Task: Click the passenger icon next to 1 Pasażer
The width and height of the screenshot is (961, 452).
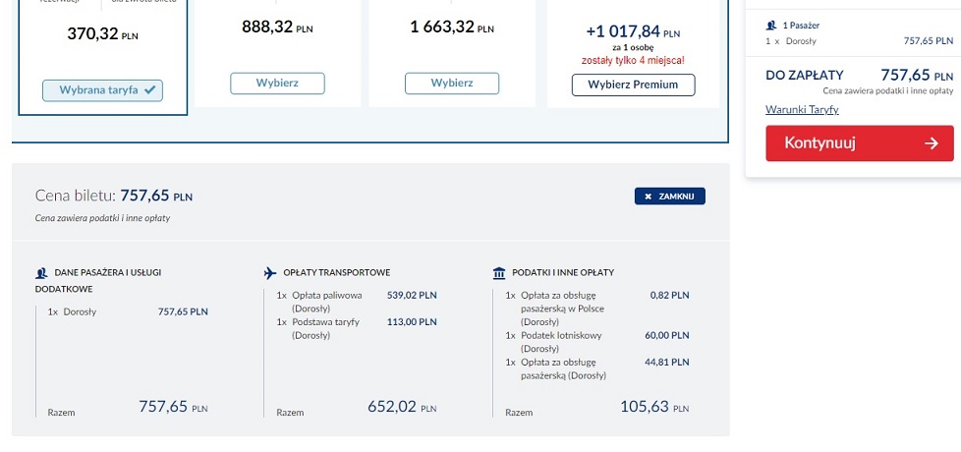Action: pos(771,26)
